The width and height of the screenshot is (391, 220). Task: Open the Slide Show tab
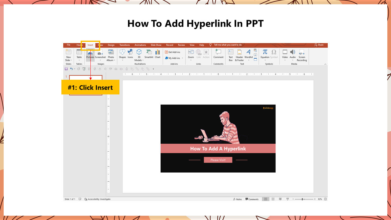click(156, 45)
